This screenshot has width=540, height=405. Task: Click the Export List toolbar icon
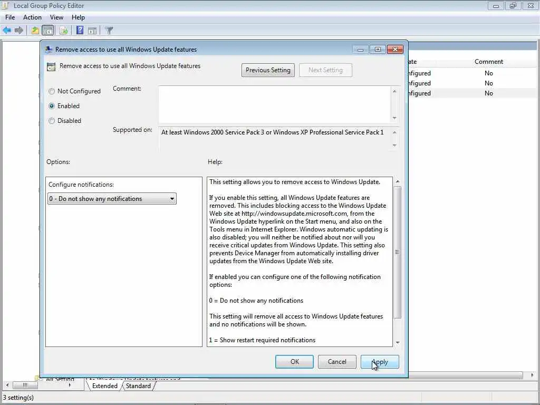pos(63,30)
